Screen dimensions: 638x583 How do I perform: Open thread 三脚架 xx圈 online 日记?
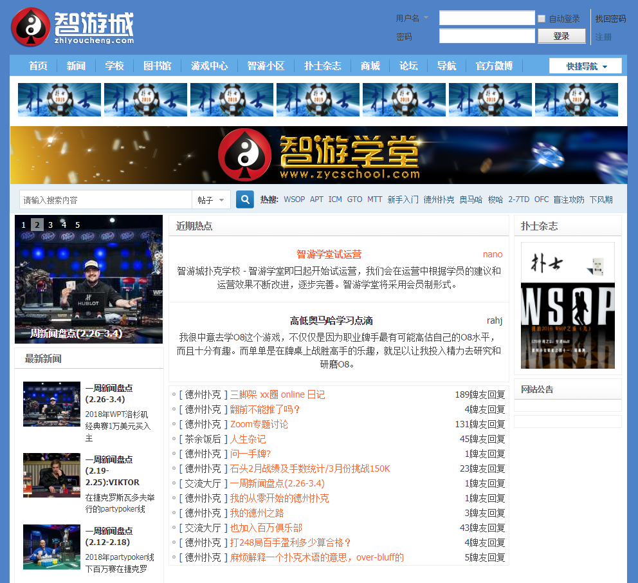tap(277, 394)
